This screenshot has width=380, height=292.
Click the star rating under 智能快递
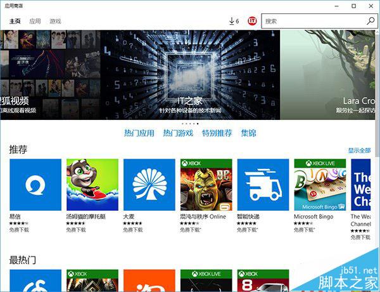coord(246,223)
